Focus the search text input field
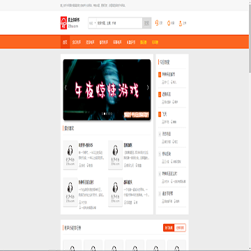This screenshot has height=251, width=251. coord(119,23)
